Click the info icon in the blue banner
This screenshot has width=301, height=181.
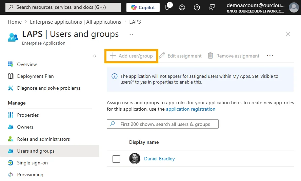[x=115, y=76]
